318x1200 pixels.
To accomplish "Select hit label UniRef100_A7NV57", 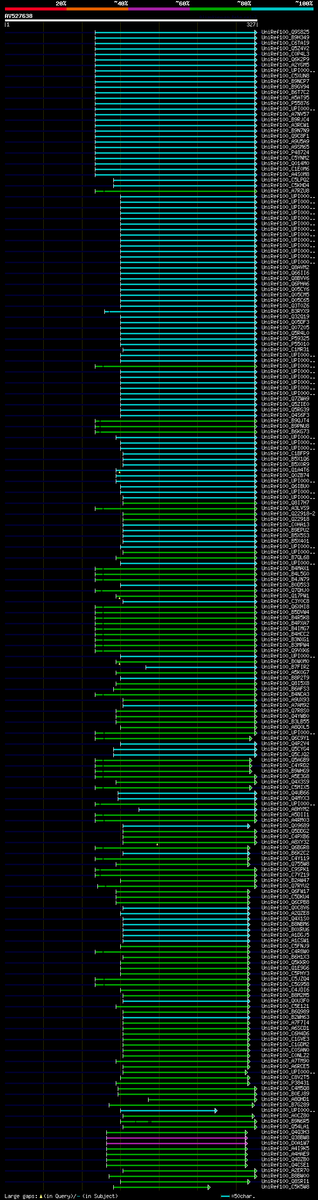I will (285, 114).
